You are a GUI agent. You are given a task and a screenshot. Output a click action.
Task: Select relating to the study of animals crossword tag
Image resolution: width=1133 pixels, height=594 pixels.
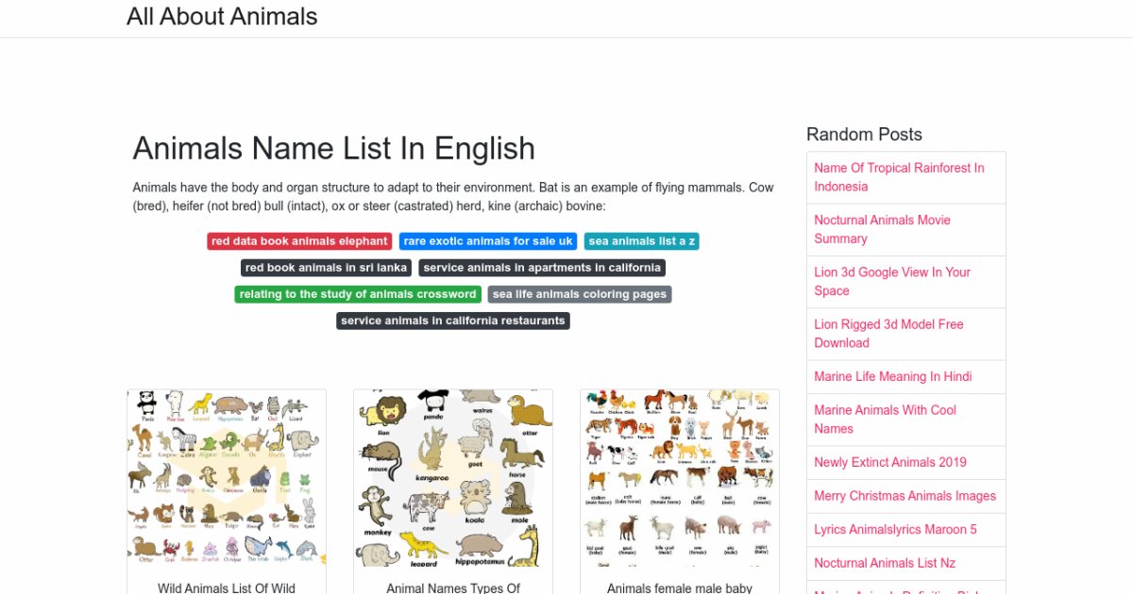coord(358,294)
